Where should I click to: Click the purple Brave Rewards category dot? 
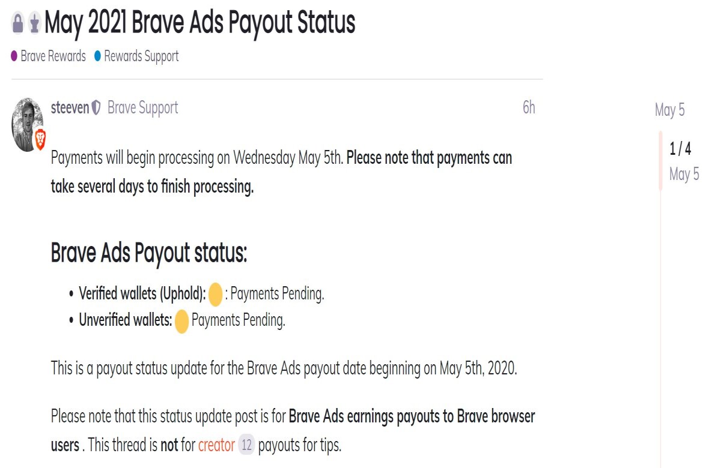14,56
